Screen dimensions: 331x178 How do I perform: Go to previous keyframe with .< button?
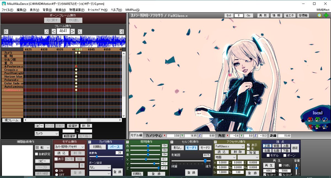47,31
